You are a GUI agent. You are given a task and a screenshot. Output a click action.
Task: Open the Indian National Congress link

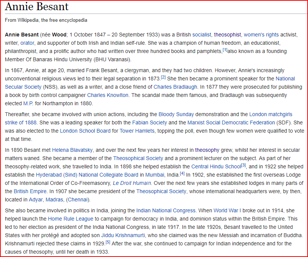[x=166, y=210]
